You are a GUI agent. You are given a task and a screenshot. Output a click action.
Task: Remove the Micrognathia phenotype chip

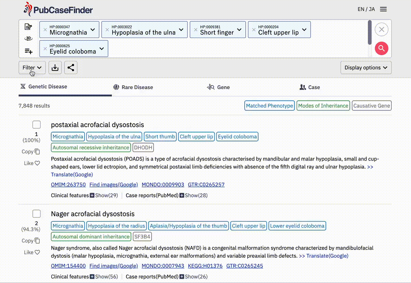pos(45,30)
